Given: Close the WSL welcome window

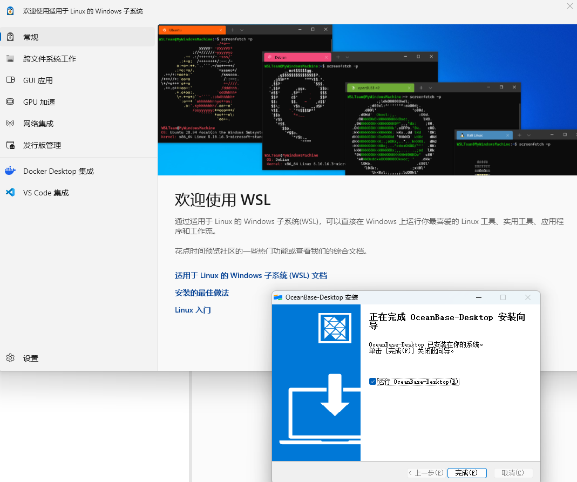Looking at the screenshot, I should 569,6.
